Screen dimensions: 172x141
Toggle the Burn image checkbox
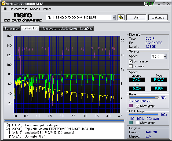131,61
